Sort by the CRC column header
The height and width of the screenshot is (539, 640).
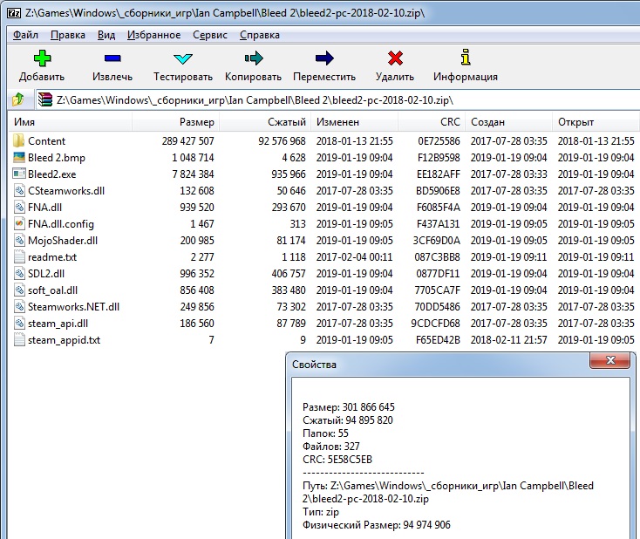(x=432, y=122)
